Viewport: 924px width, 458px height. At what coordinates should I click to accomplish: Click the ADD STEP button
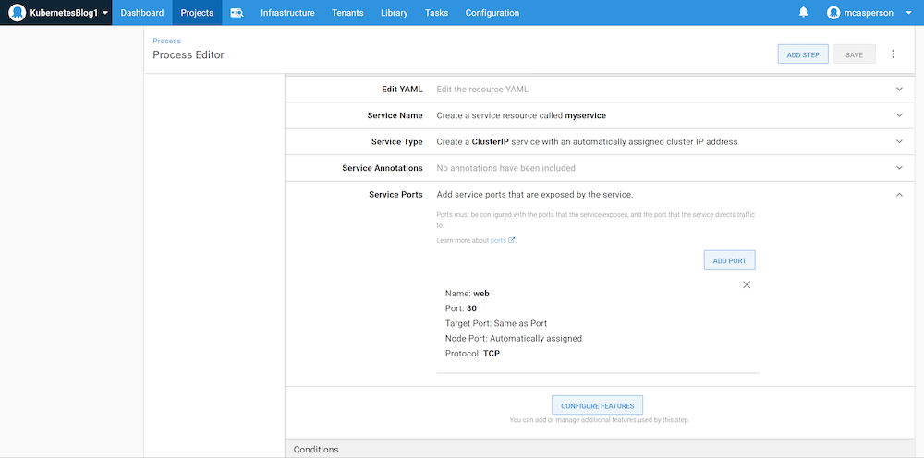(802, 54)
